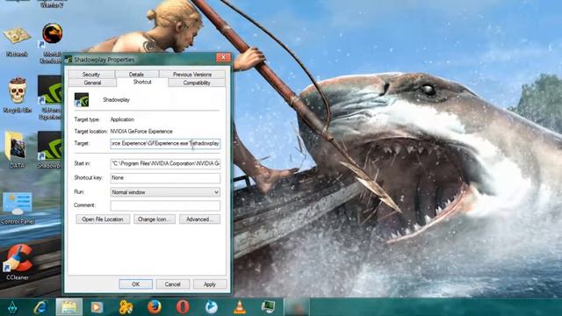Select the Shortcut tab
This screenshot has width=562, height=316.
point(142,82)
